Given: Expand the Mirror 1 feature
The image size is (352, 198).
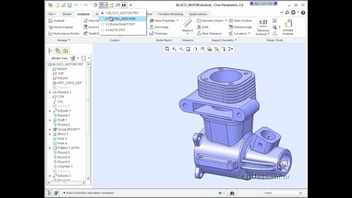Looking at the screenshot, I should (x=50, y=134).
